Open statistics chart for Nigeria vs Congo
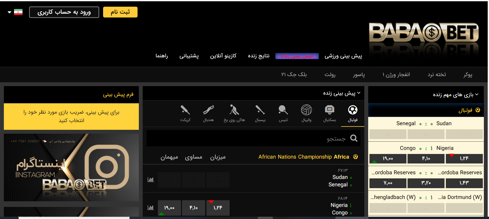Viewport: 489px width, 219px height. (x=151, y=207)
